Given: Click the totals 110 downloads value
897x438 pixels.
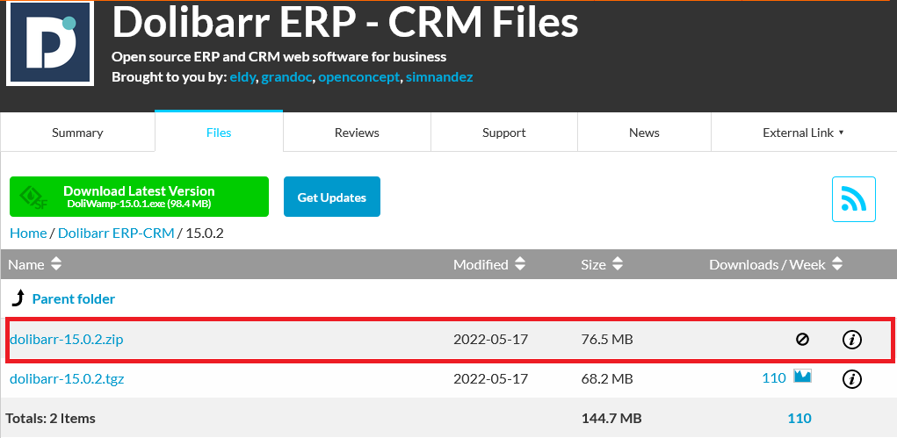Looking at the screenshot, I should 799,418.
